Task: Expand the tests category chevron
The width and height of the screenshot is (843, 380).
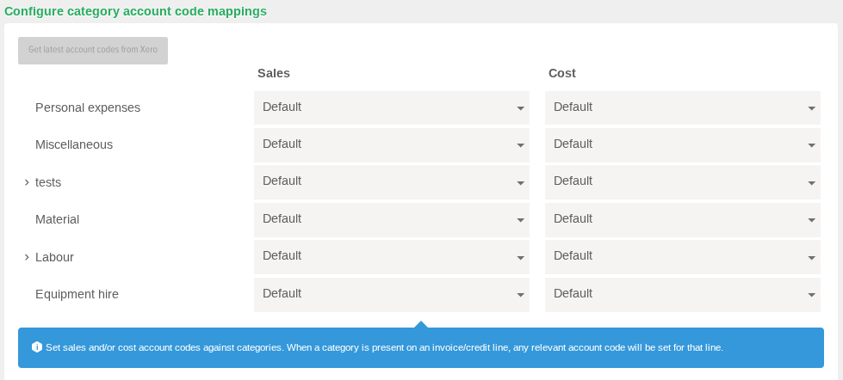Action: [x=27, y=182]
